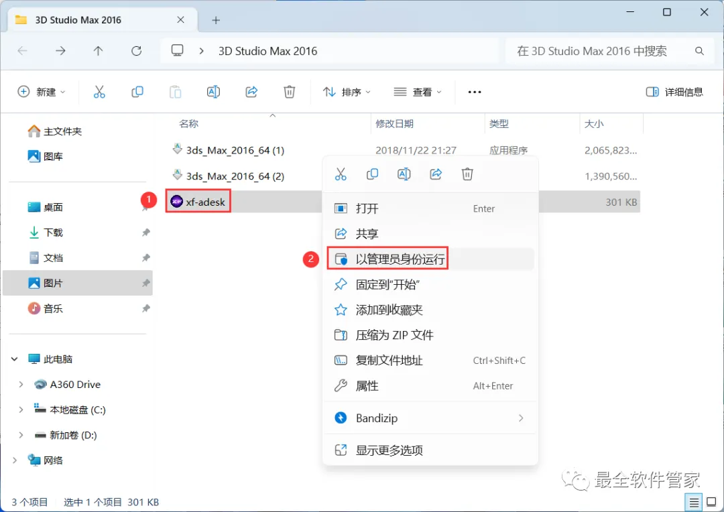This screenshot has width=724, height=512.
Task: Click the unpin icon next to 下载
Action: click(146, 233)
